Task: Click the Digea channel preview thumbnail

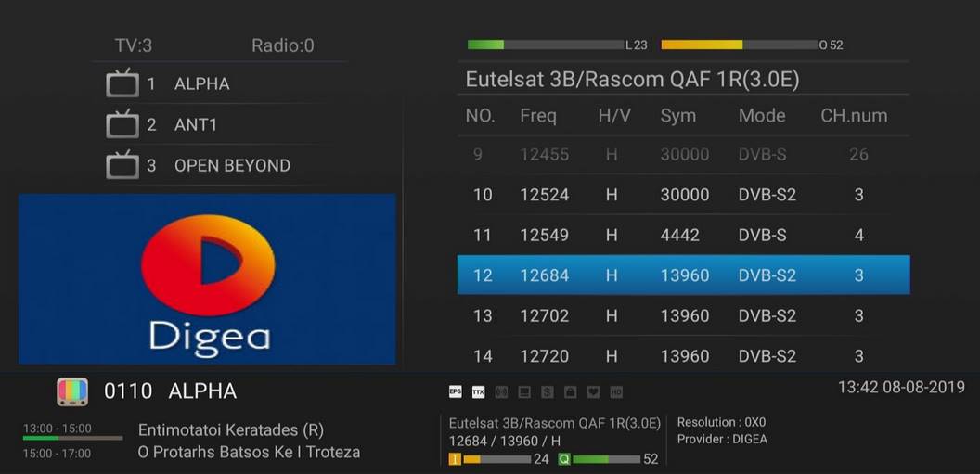Action: tap(207, 278)
